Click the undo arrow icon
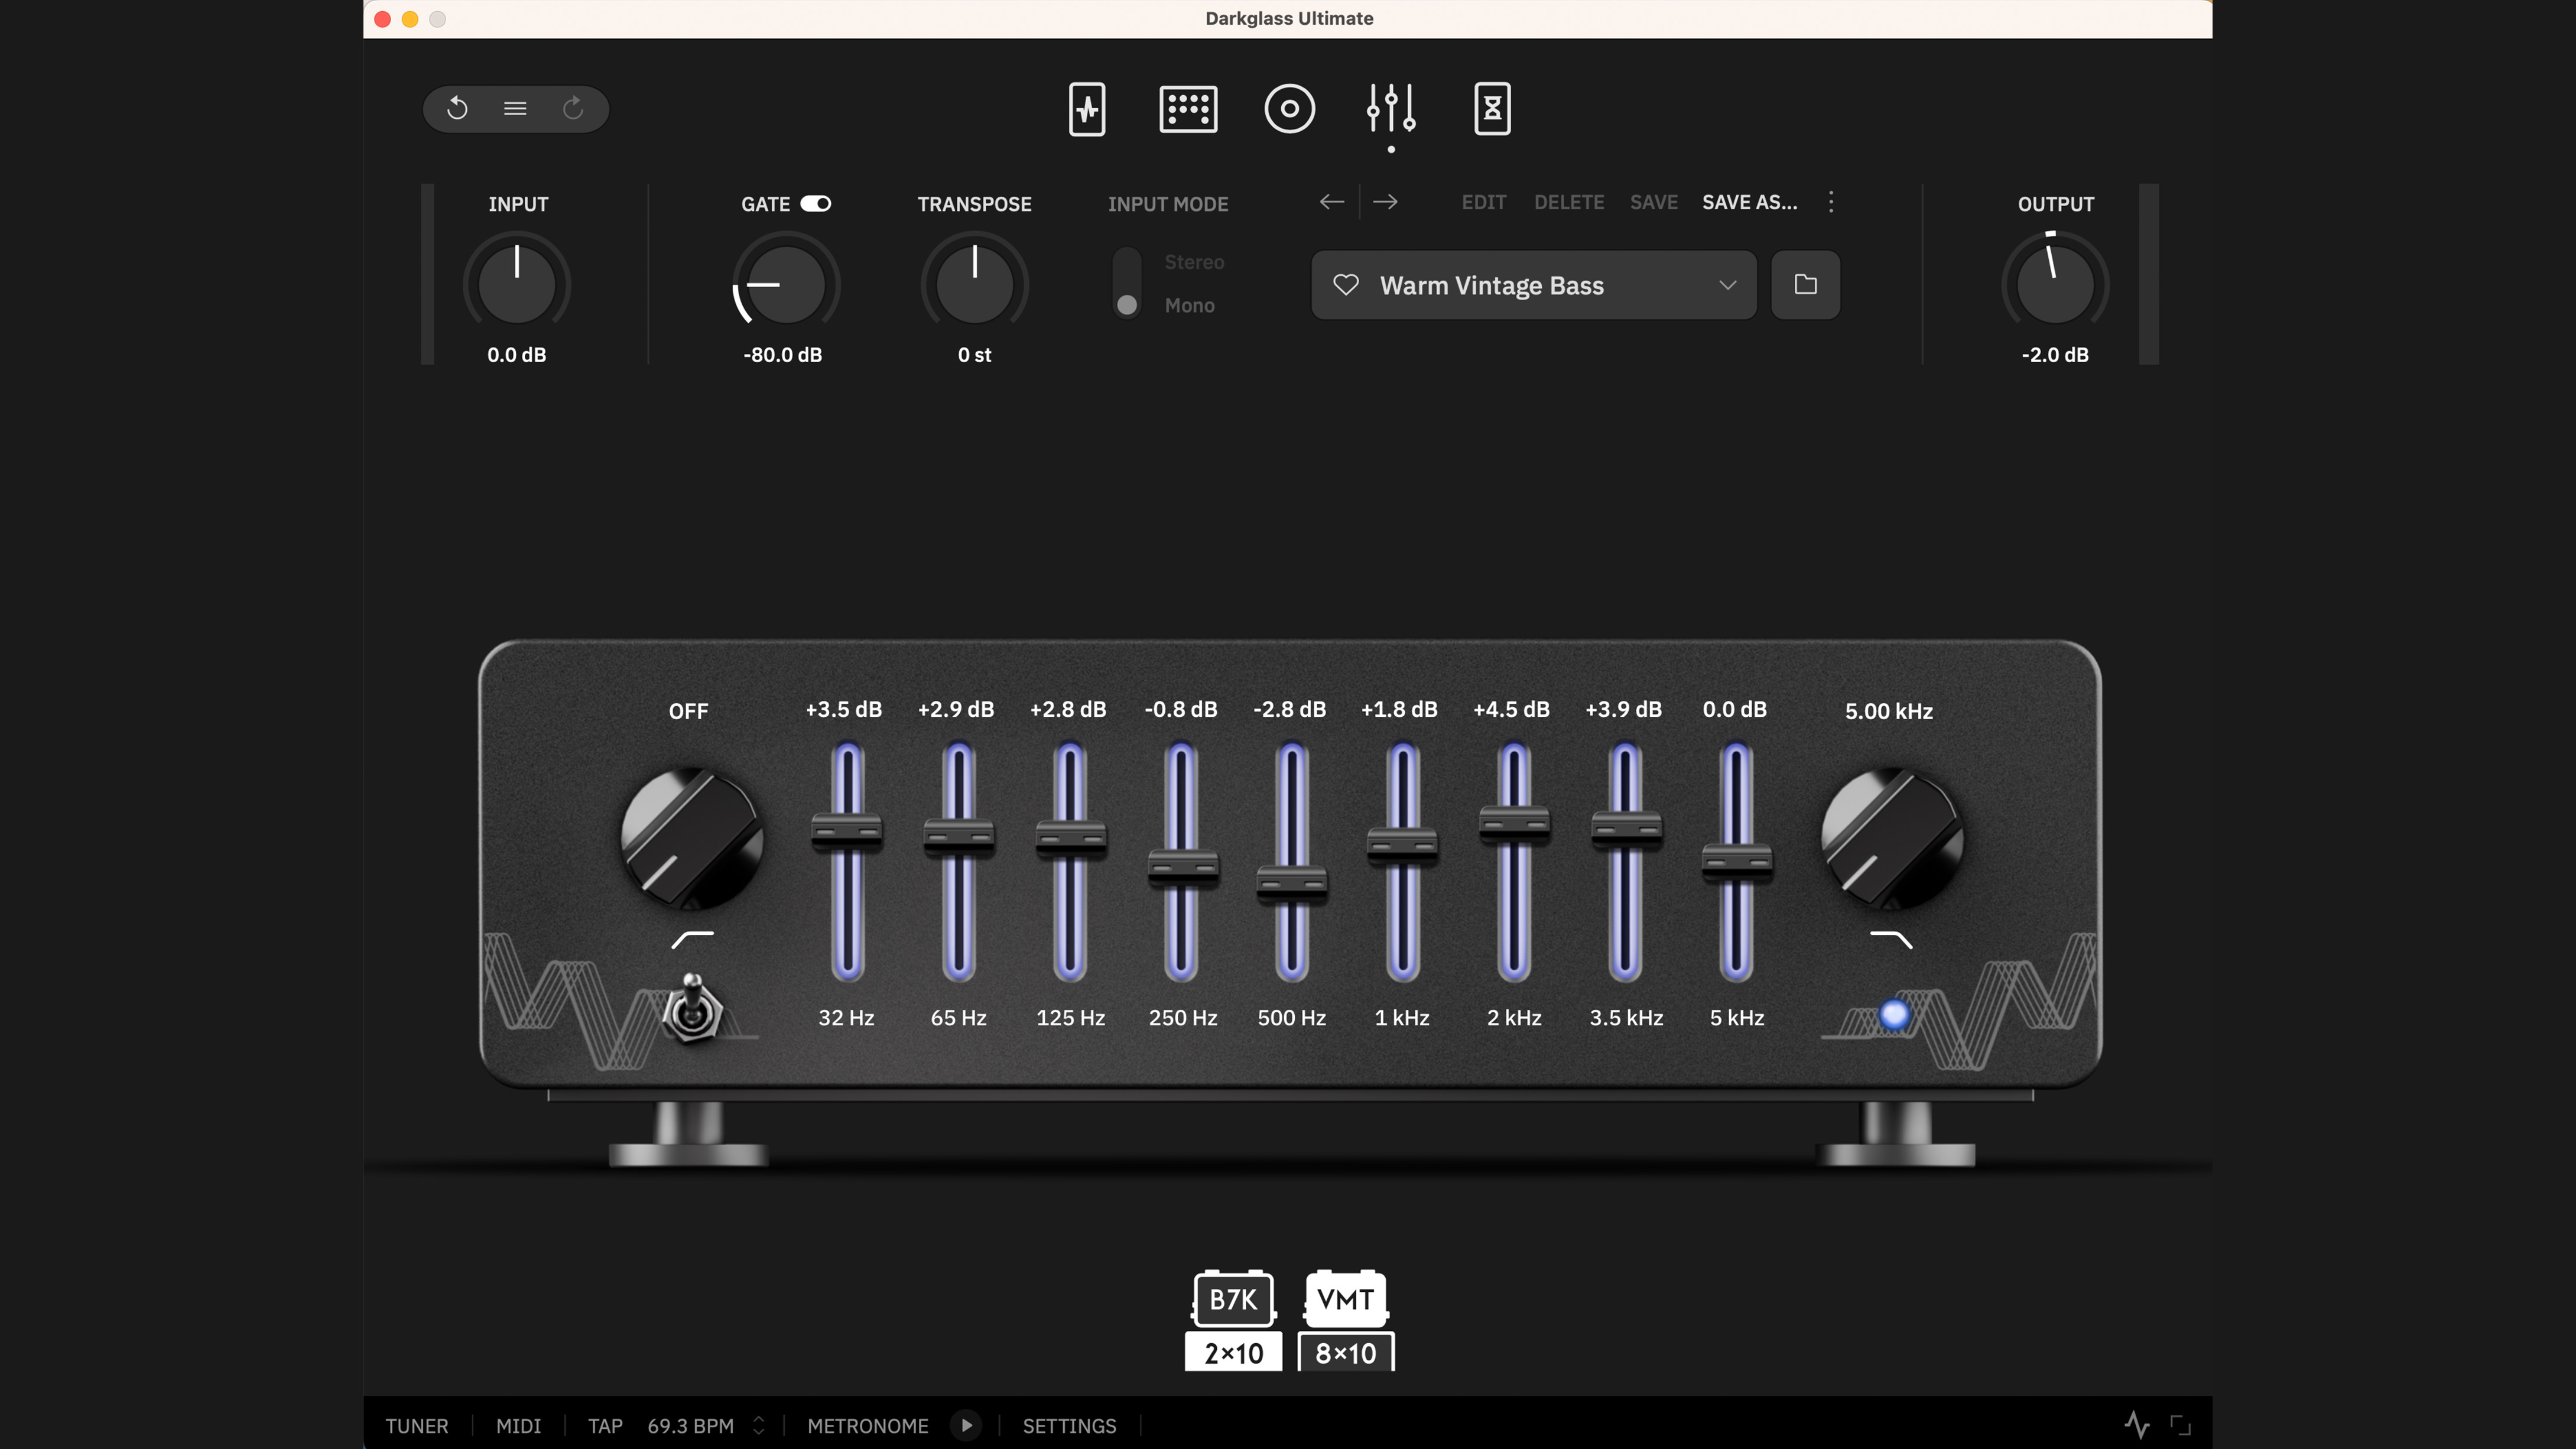The image size is (2576, 1449). 457,108
